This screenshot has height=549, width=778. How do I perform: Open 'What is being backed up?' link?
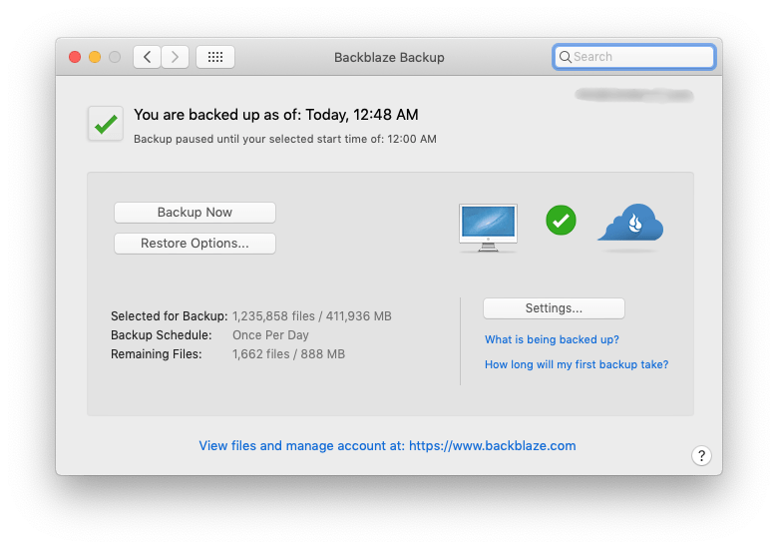[x=552, y=339]
